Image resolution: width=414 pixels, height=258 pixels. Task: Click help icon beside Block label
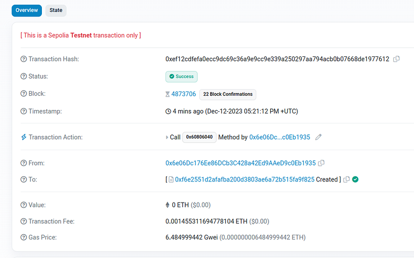point(24,94)
